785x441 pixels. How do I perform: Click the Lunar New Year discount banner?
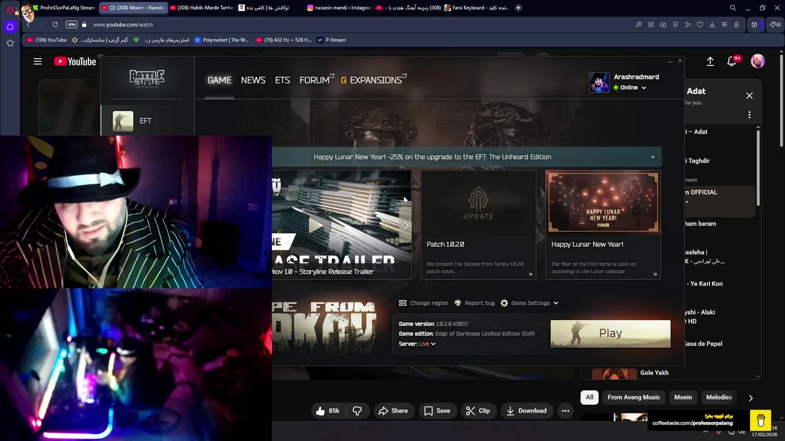click(x=466, y=157)
